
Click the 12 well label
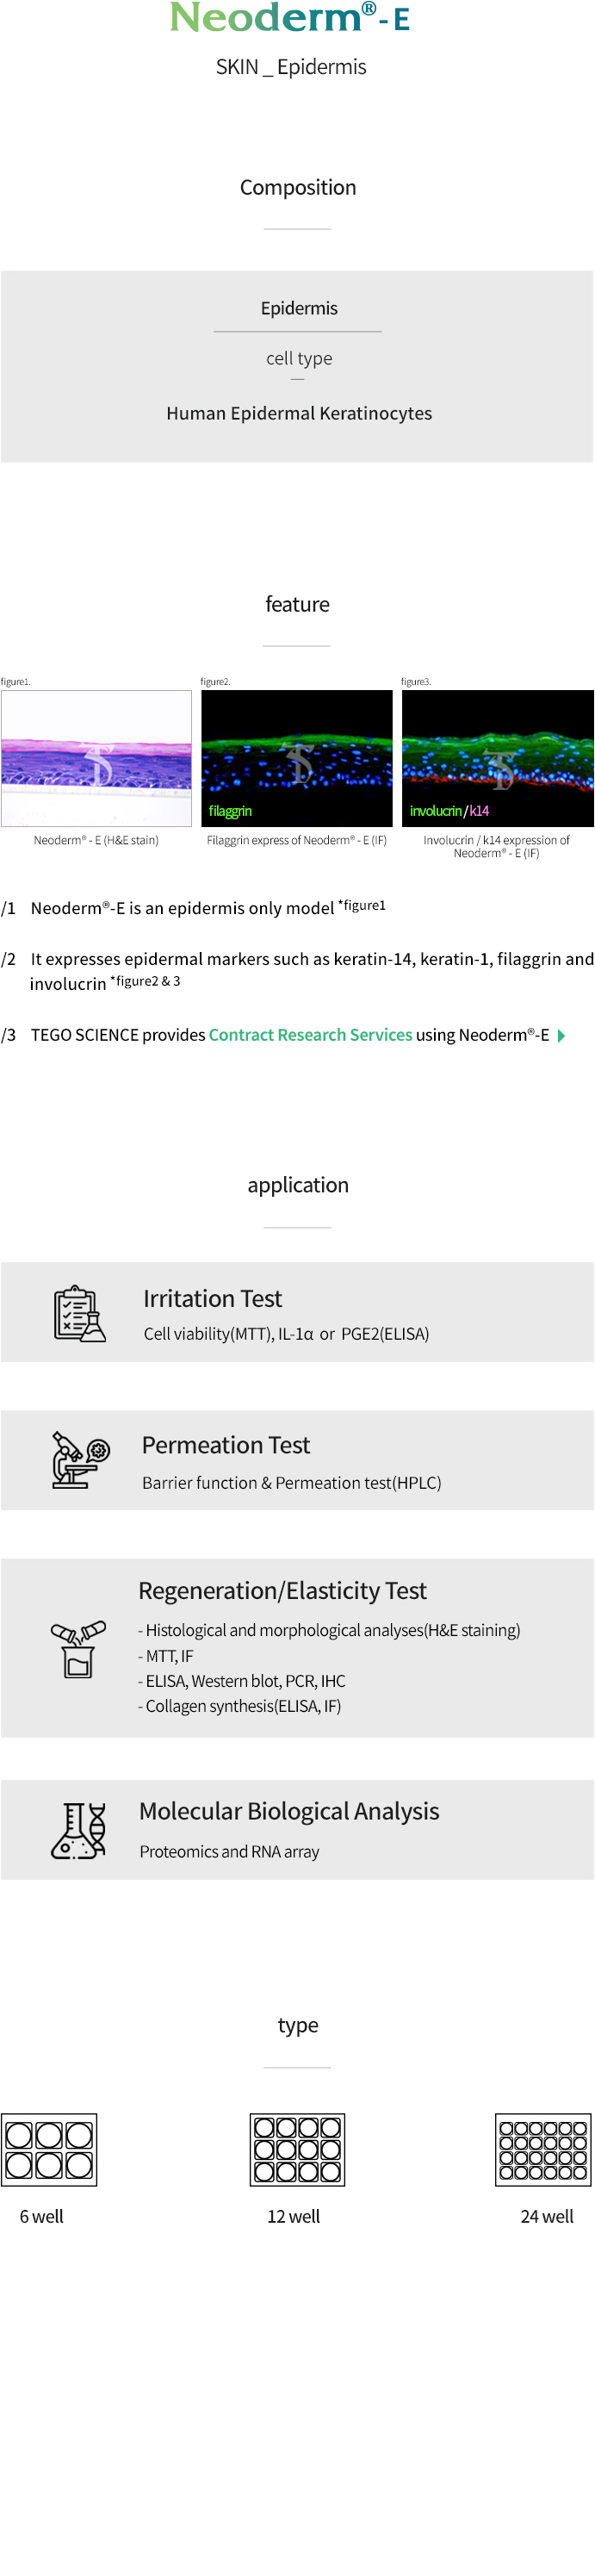click(293, 2216)
